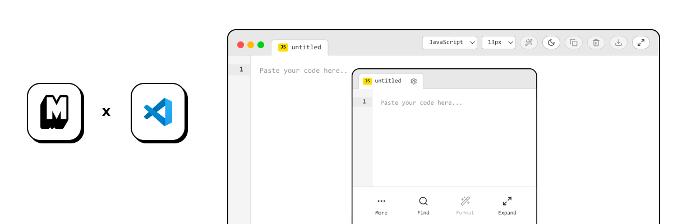Expand editor with the fullscreen arrows button
This screenshot has width=673, height=224.
(x=641, y=43)
